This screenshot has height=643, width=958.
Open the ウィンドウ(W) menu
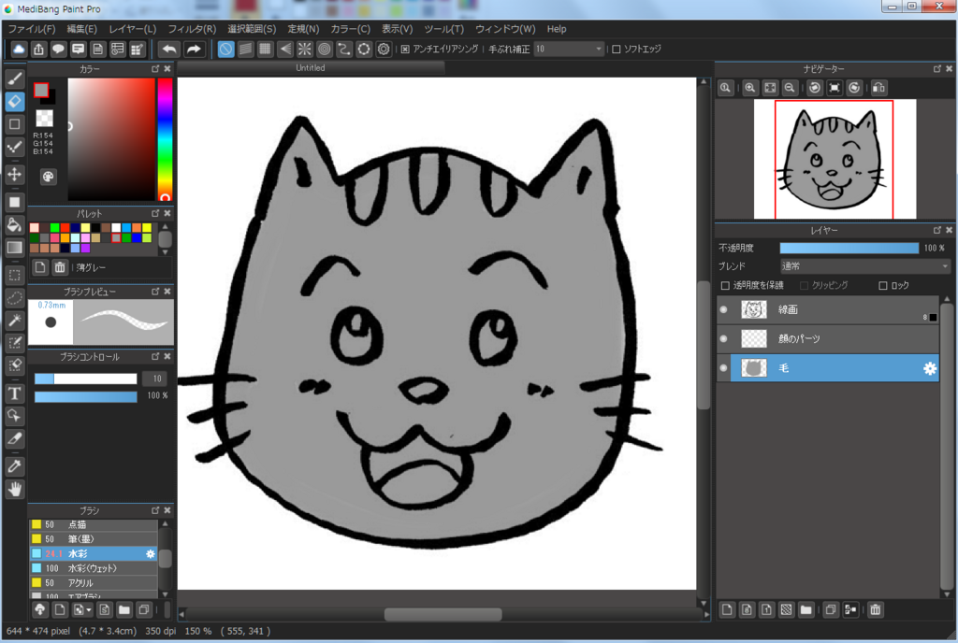(x=505, y=29)
